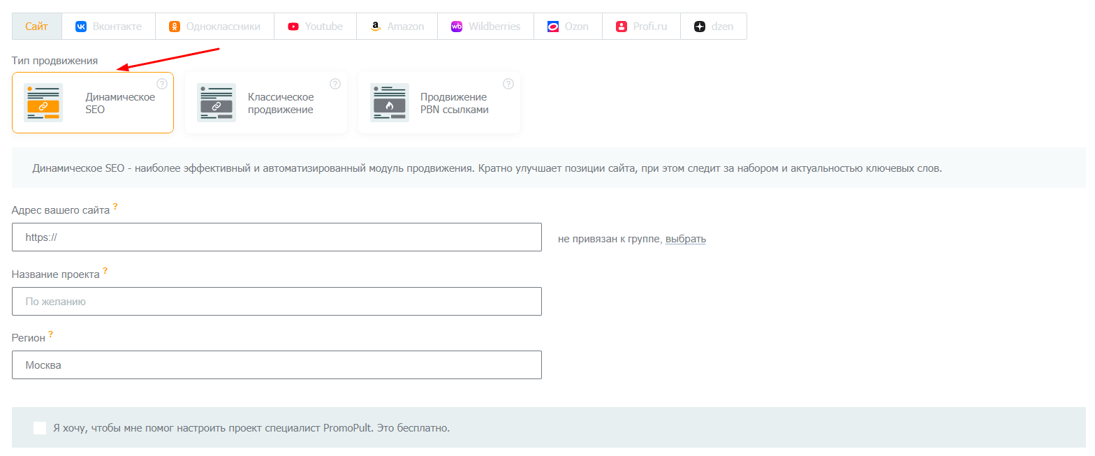Open help icon on Классическое продвижение card
The image size is (1095, 456).
[x=335, y=84]
